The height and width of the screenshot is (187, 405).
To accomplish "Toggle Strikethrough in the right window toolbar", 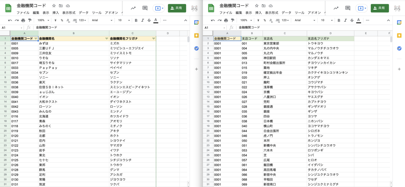I will (352, 20).
